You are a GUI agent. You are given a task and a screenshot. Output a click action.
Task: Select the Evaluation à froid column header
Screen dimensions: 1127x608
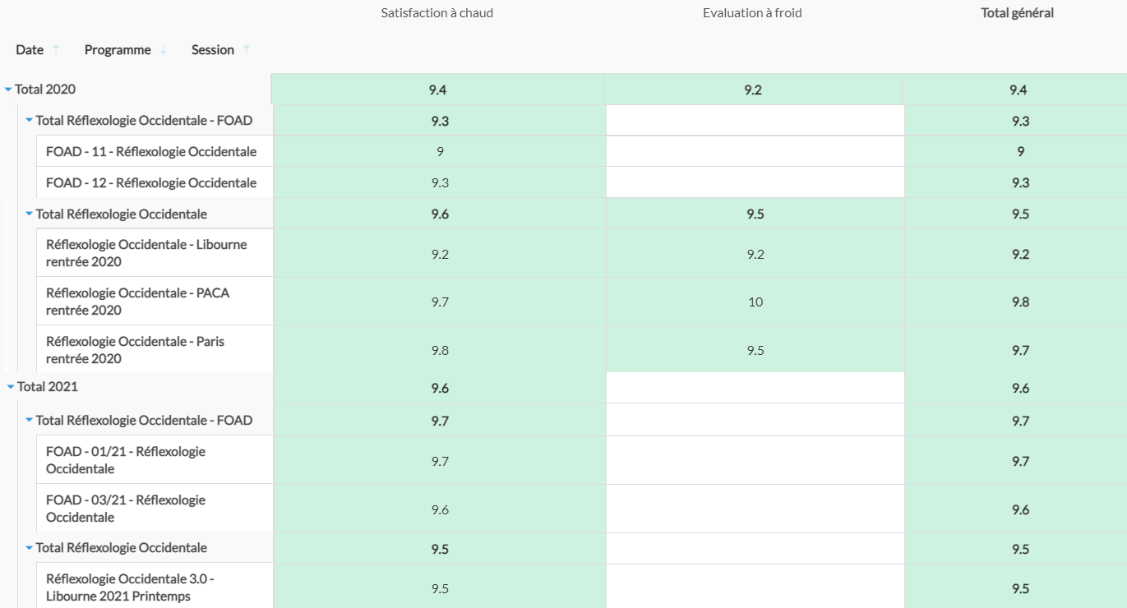click(x=752, y=13)
